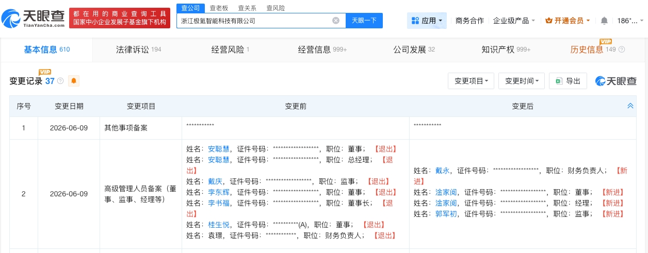Export records with 导出 button

point(568,81)
